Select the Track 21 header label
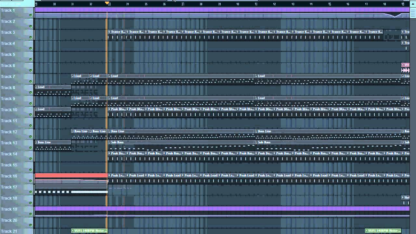The width and height of the screenshot is (416, 234). pyautogui.click(x=9, y=231)
